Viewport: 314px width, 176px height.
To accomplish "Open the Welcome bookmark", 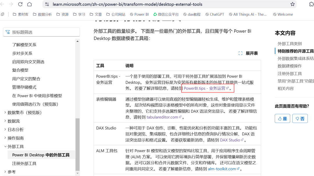I will 283,15.
